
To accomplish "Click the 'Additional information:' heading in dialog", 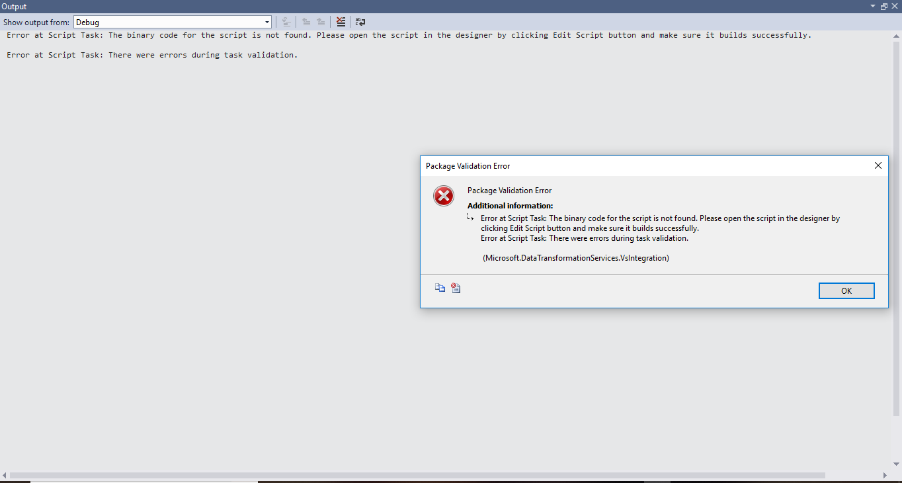I will point(511,206).
